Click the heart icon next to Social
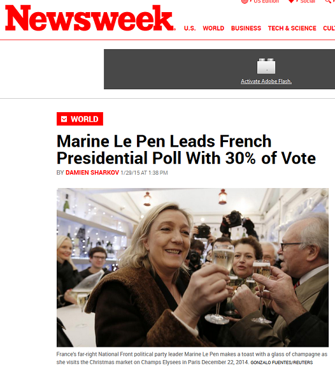 [x=291, y=1]
